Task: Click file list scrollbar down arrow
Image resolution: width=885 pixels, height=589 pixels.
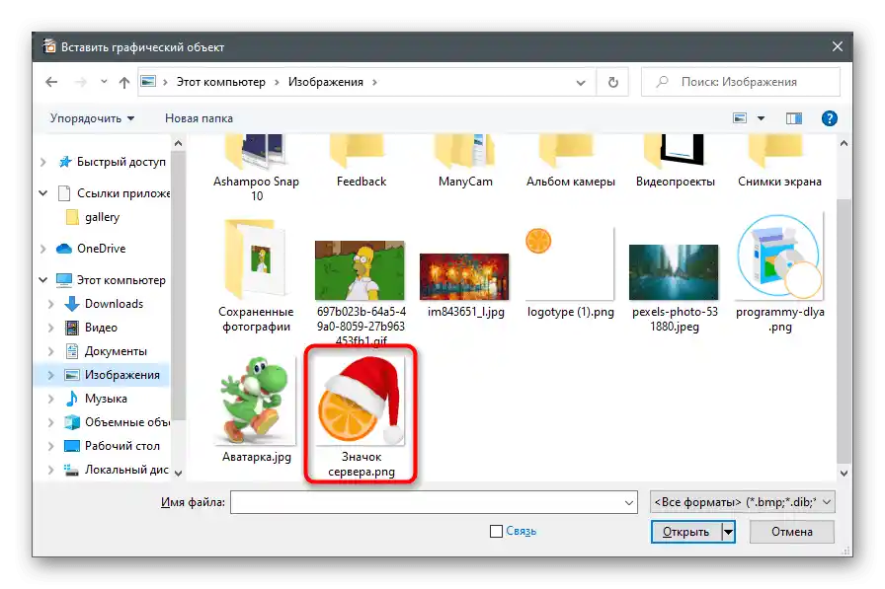Action: coord(844,474)
